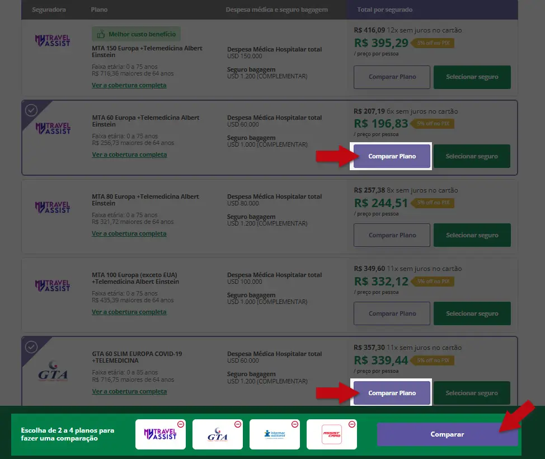Click the price R$ 244,51
The height and width of the screenshot is (459, 545).
point(381,203)
